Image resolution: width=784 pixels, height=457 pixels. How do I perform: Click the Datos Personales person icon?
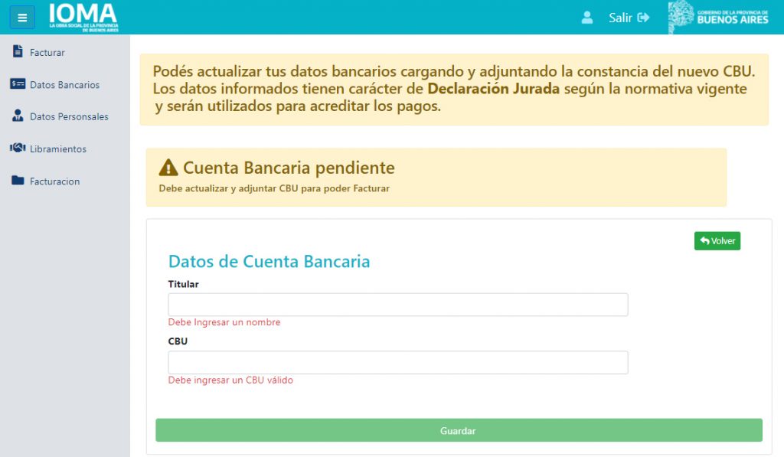click(x=18, y=116)
